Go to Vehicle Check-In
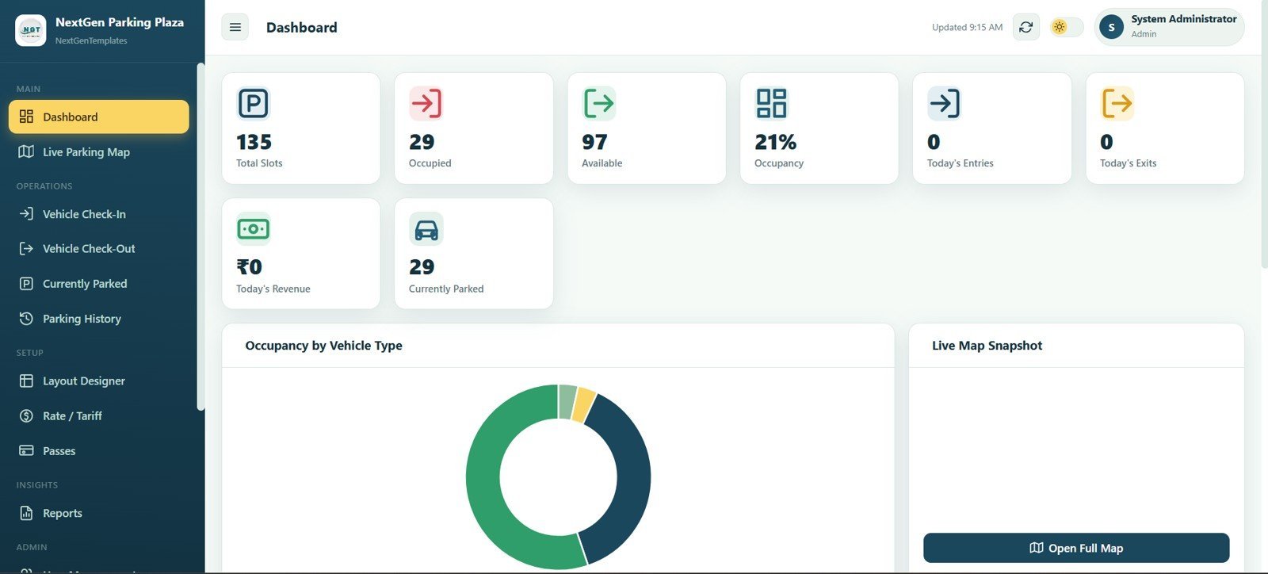This screenshot has width=1268, height=574. tap(99, 214)
